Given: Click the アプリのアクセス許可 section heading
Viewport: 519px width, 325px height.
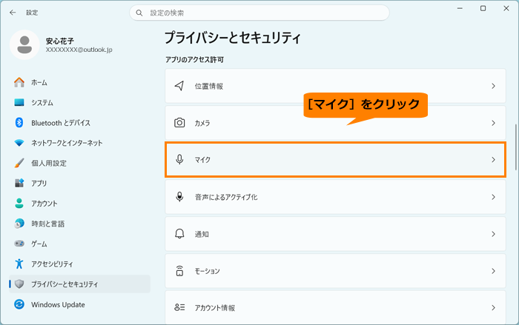Looking at the screenshot, I should pyautogui.click(x=194, y=59).
